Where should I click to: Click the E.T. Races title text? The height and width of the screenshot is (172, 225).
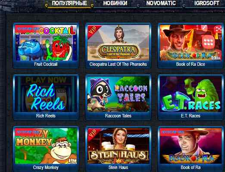tap(191, 116)
